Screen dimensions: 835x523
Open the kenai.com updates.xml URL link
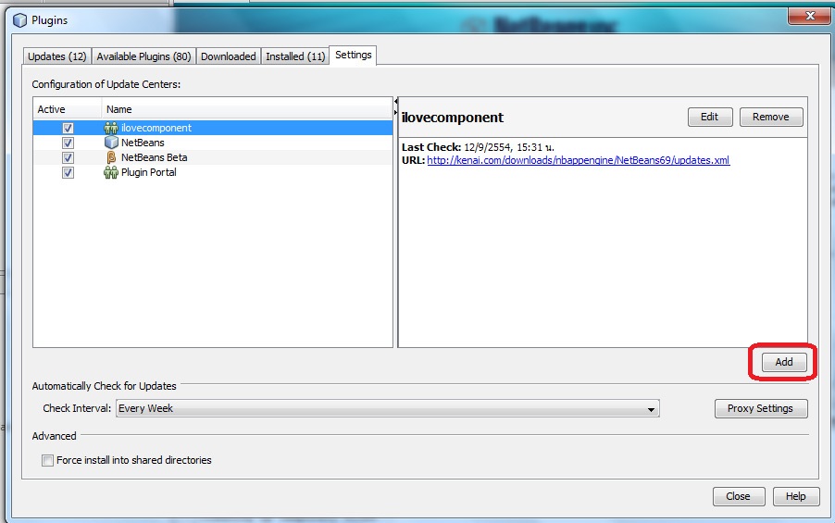click(x=579, y=160)
